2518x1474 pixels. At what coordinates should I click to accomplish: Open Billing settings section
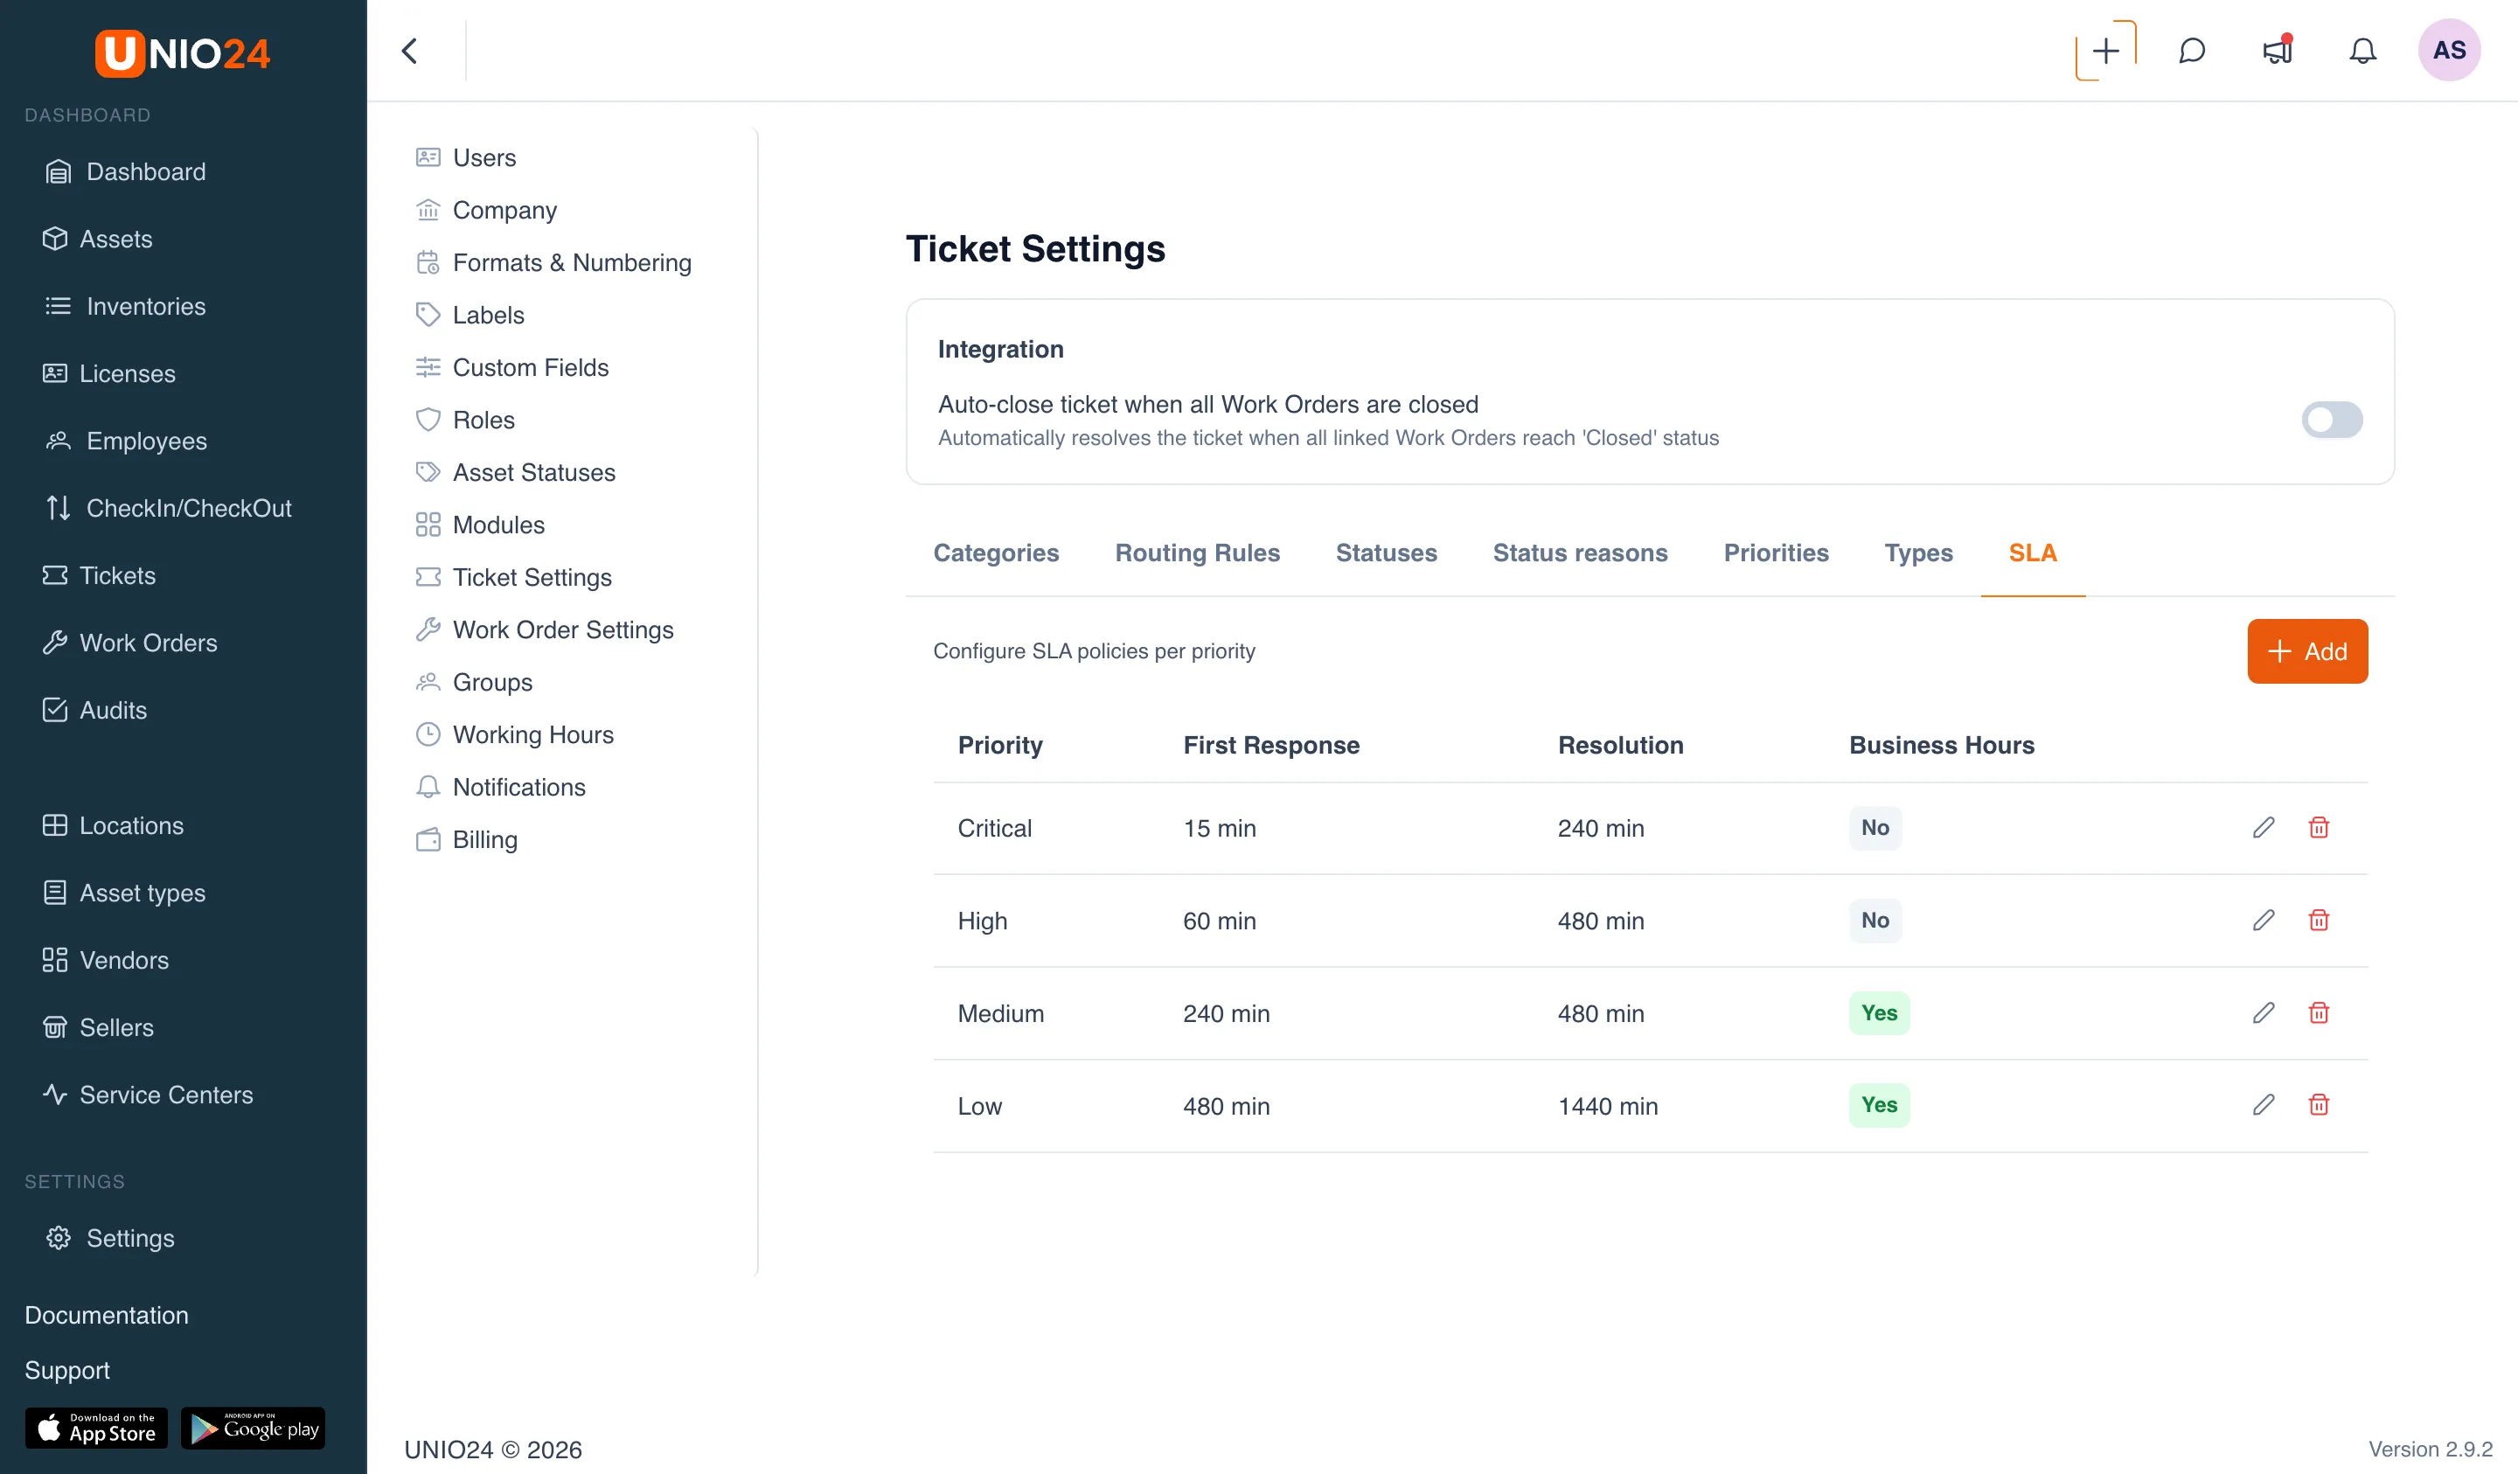click(x=467, y=839)
